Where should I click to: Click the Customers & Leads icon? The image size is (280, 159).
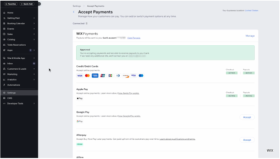point(4,69)
